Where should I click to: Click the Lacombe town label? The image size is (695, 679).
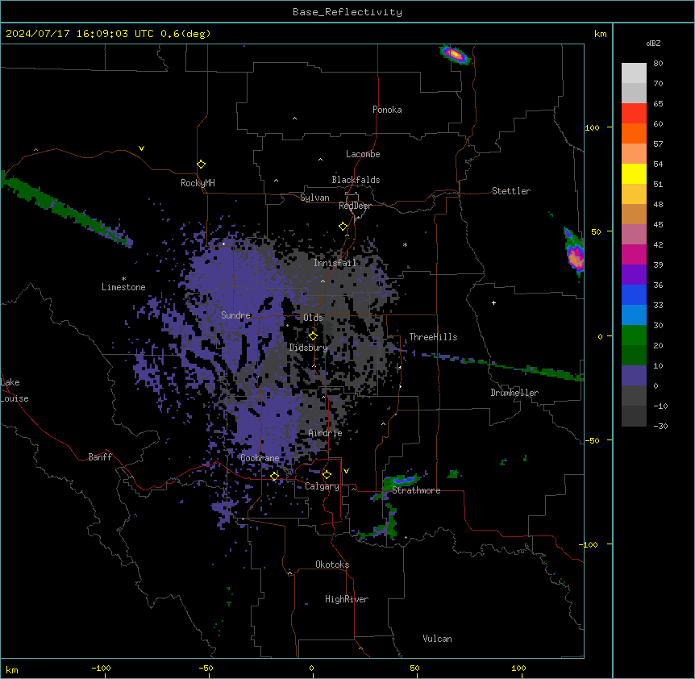(x=363, y=154)
